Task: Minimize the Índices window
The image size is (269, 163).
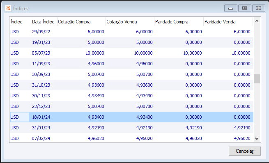Action: tap(231, 8)
